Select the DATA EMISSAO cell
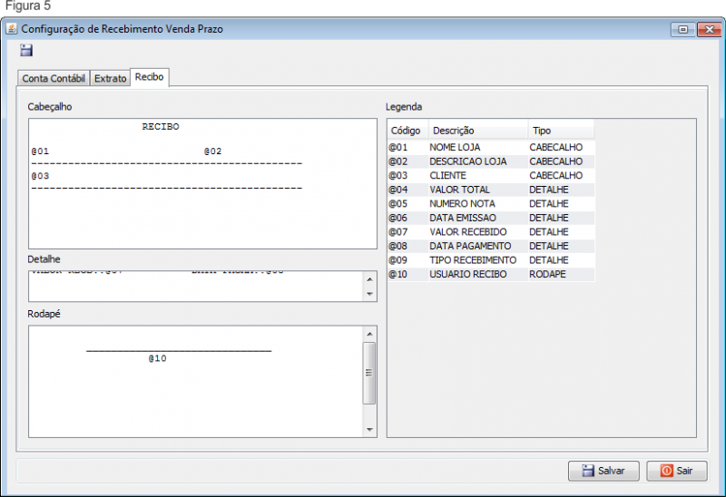 pos(478,218)
